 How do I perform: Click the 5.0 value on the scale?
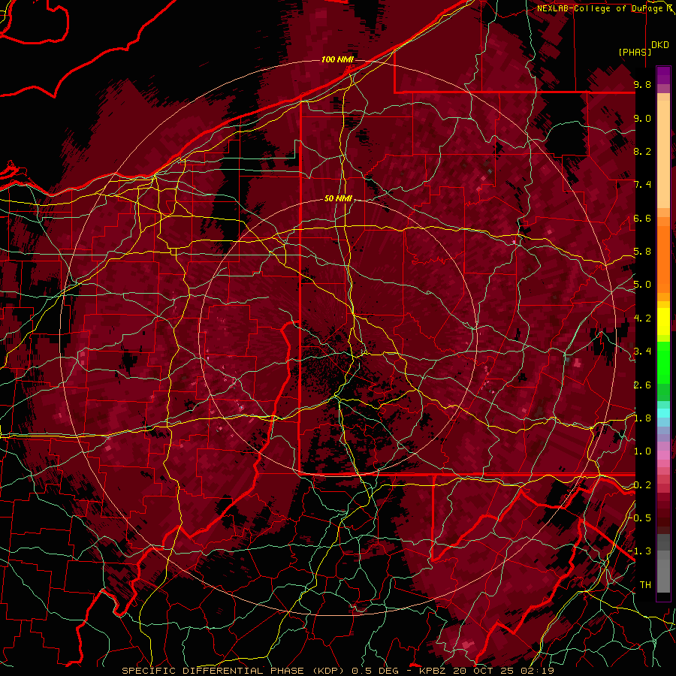(642, 285)
